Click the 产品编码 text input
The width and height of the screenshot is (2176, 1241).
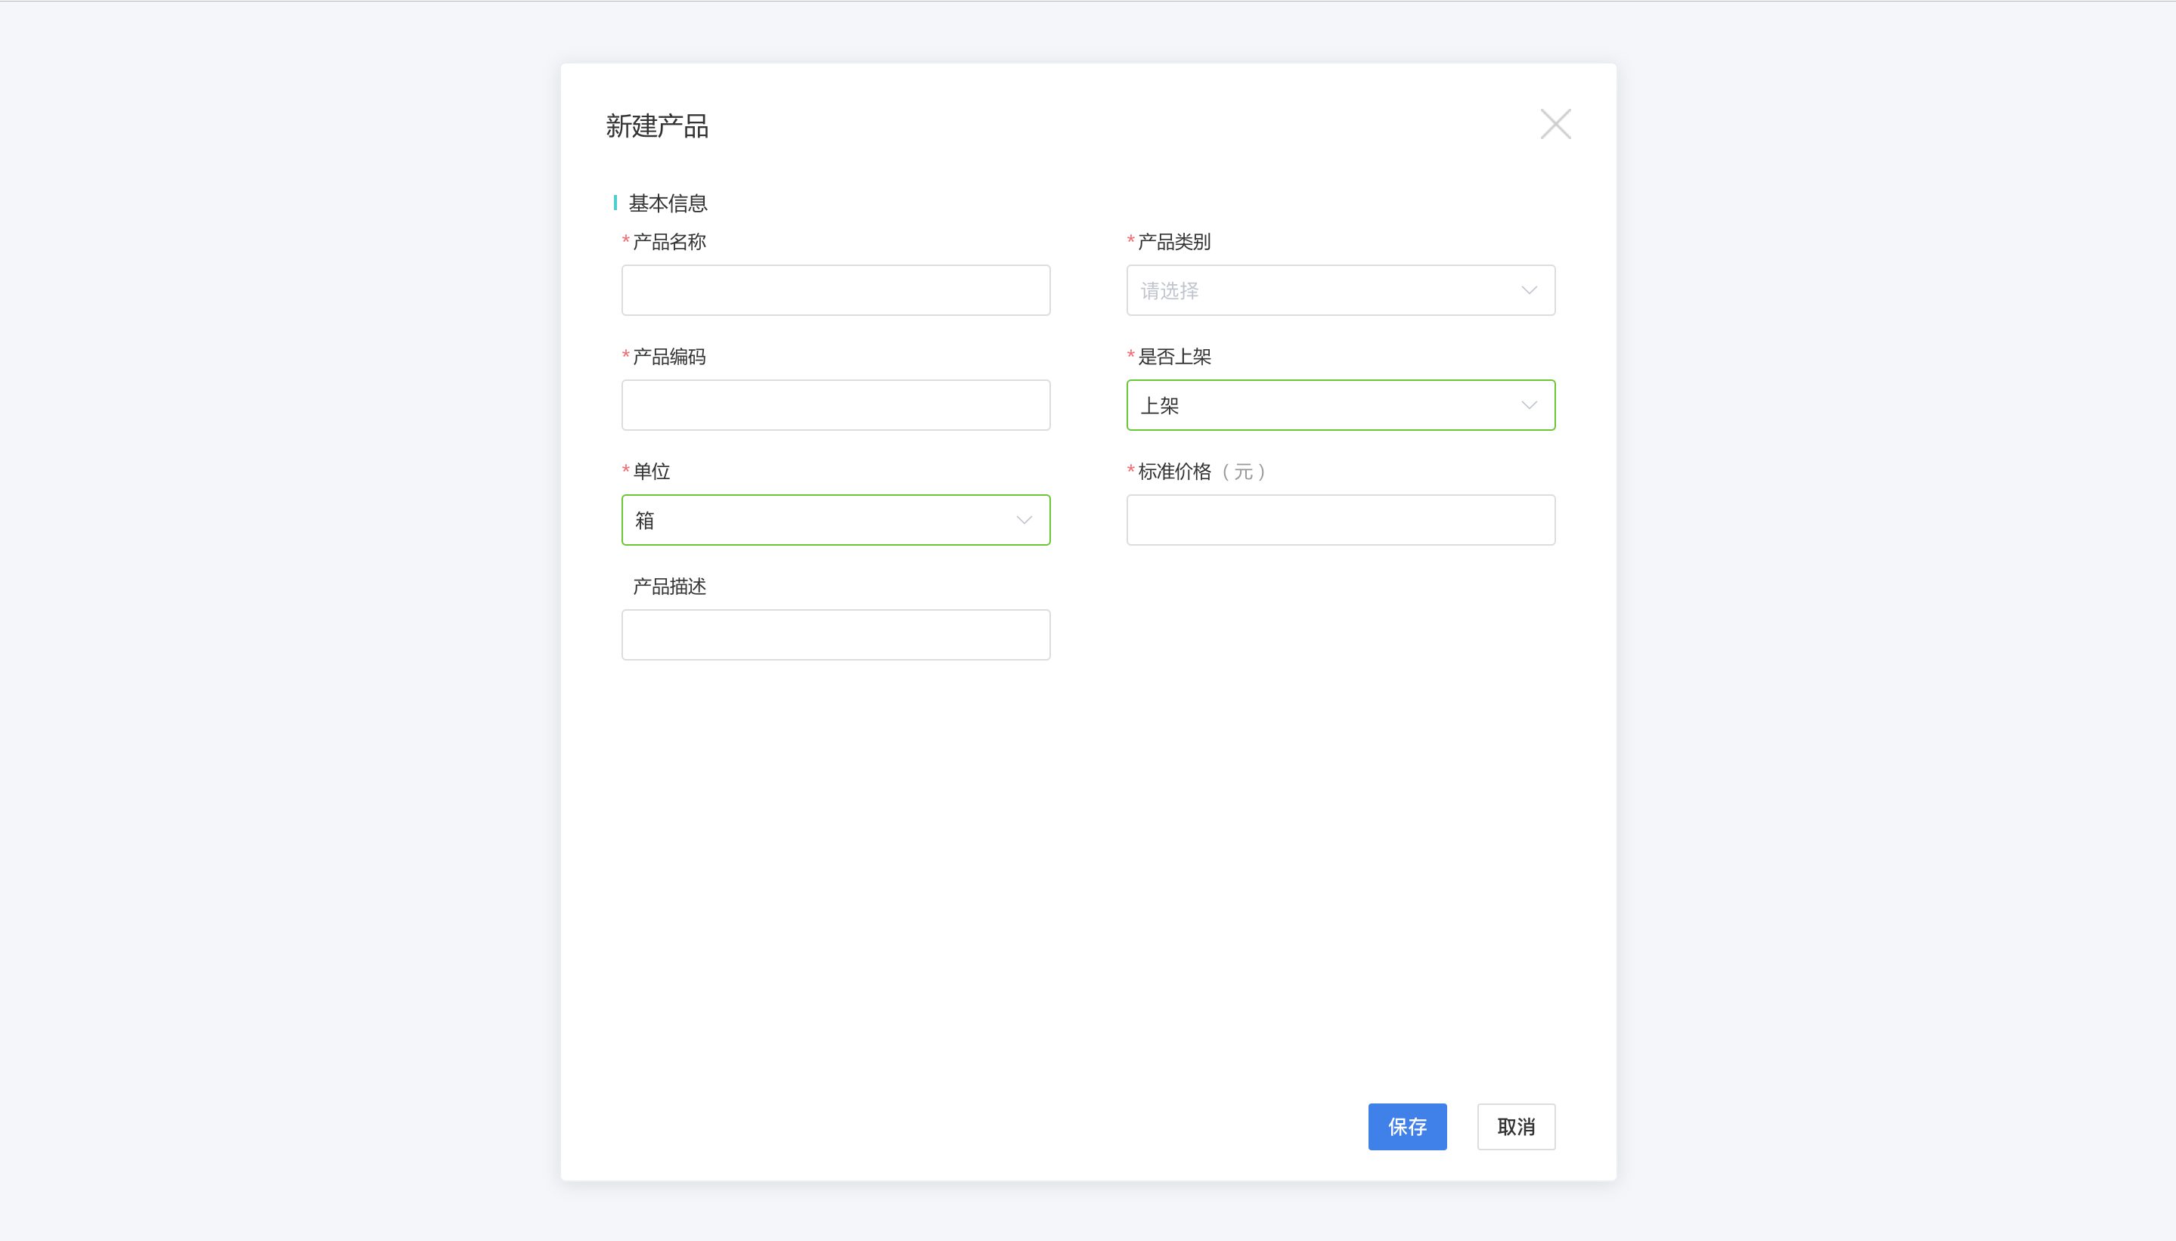pyautogui.click(x=835, y=404)
